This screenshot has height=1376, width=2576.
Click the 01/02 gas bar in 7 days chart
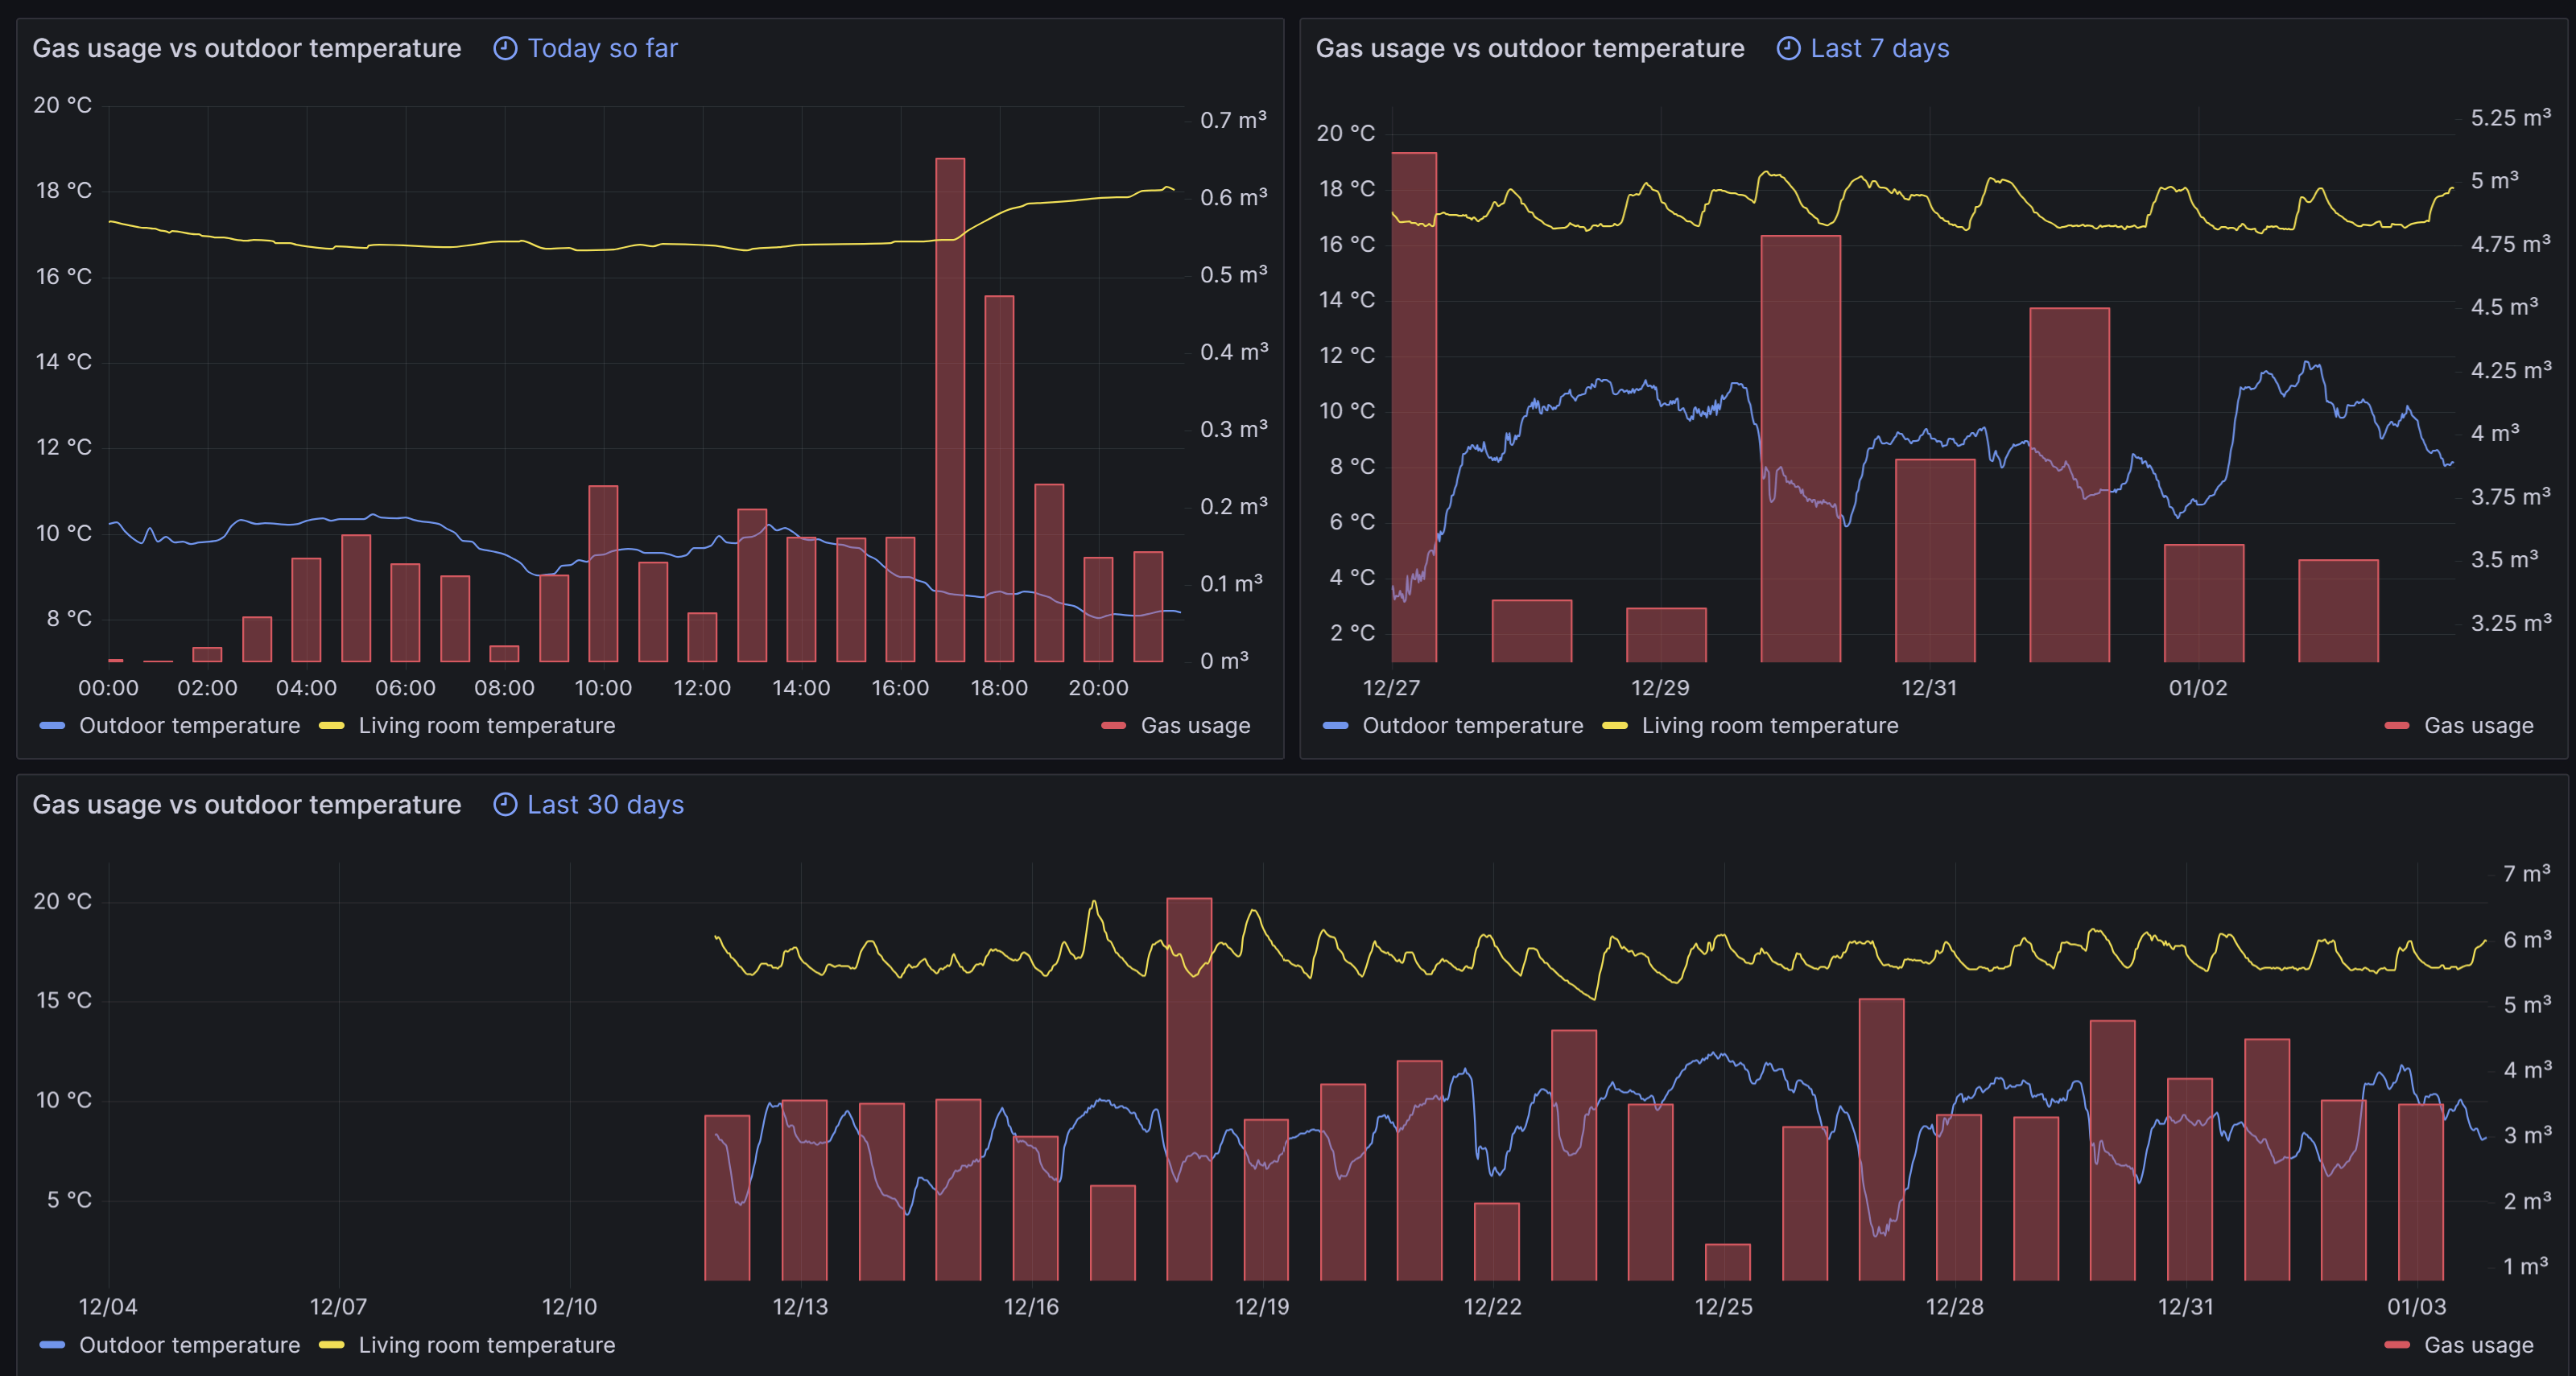tap(2204, 603)
